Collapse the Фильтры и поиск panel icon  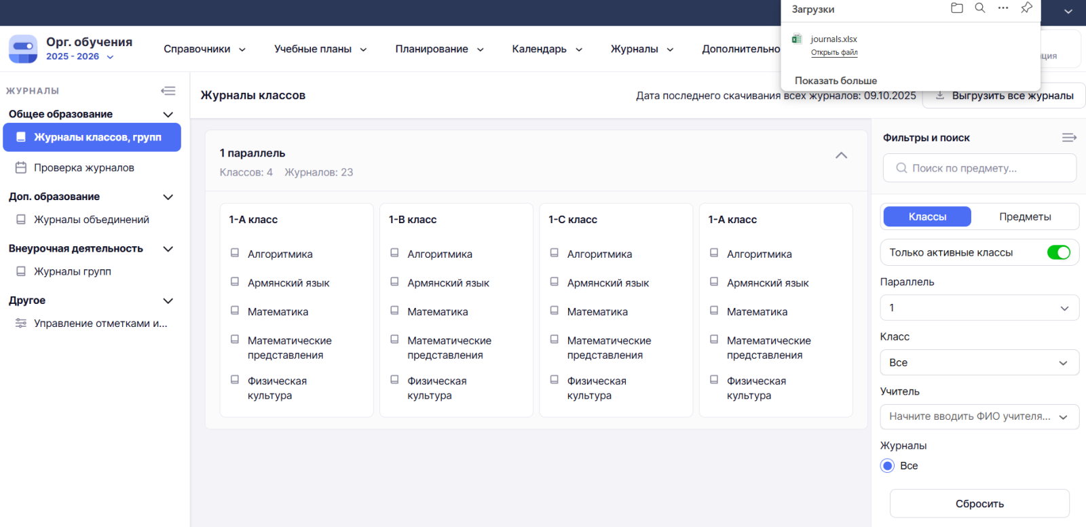point(1069,138)
